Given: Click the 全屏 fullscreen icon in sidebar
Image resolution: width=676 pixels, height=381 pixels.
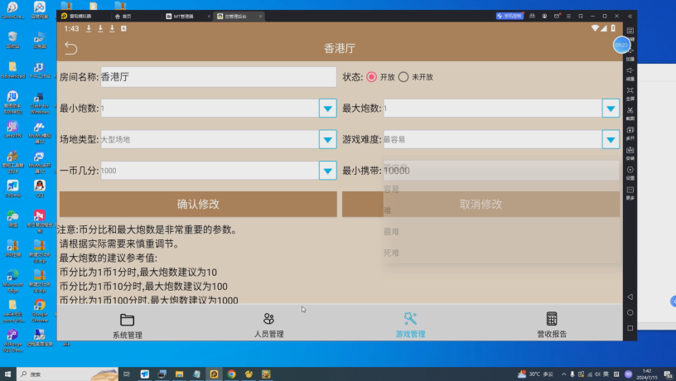Looking at the screenshot, I should (630, 92).
